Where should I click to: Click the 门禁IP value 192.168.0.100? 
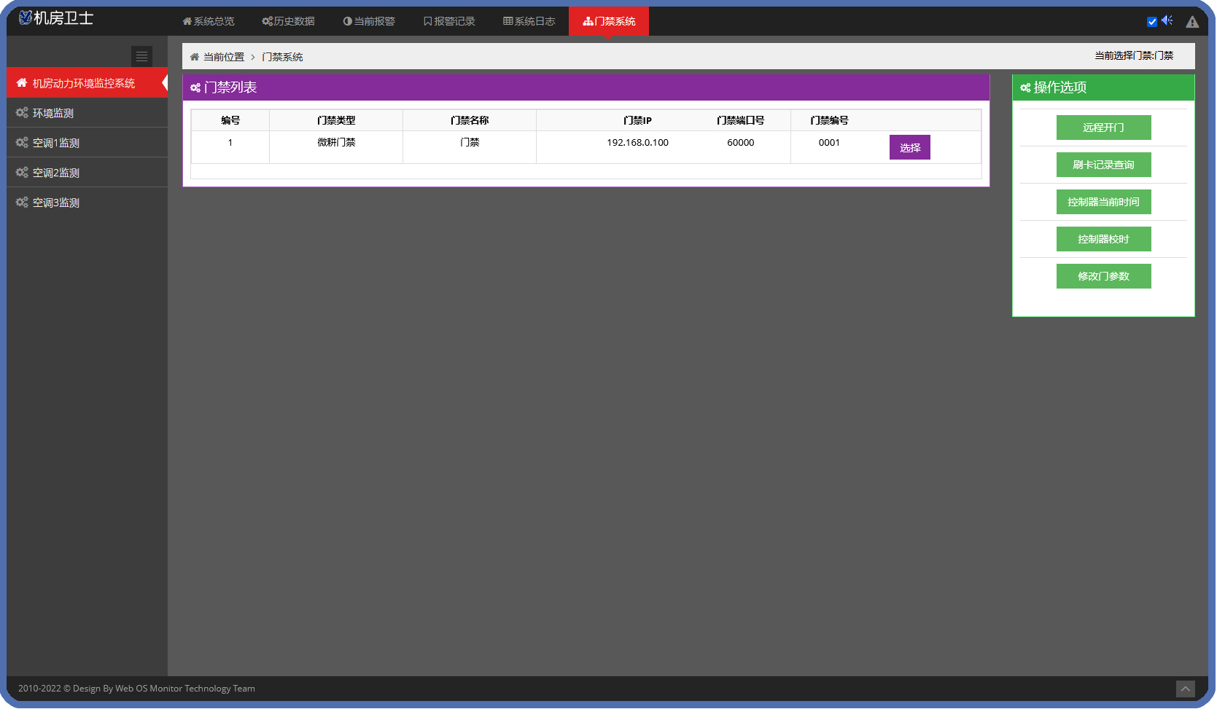coord(637,143)
